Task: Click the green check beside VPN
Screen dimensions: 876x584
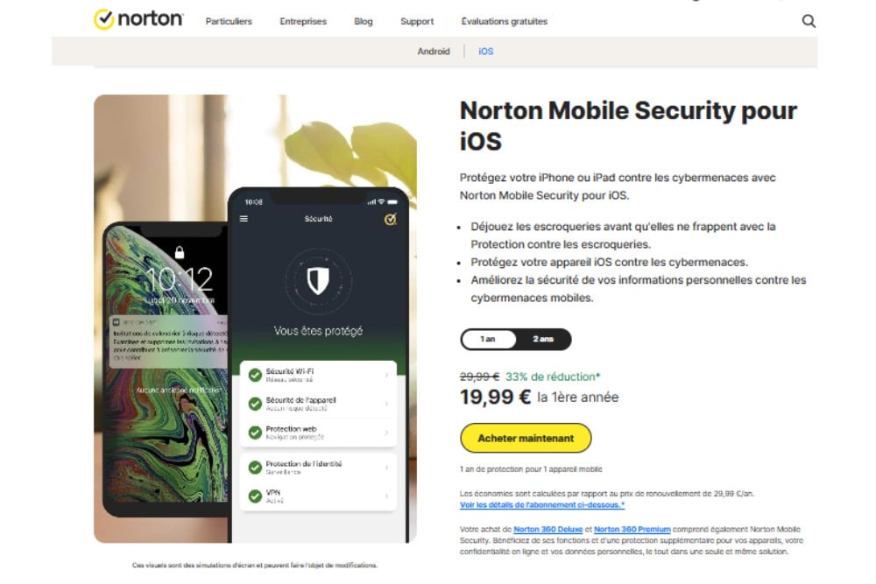Action: point(255,496)
